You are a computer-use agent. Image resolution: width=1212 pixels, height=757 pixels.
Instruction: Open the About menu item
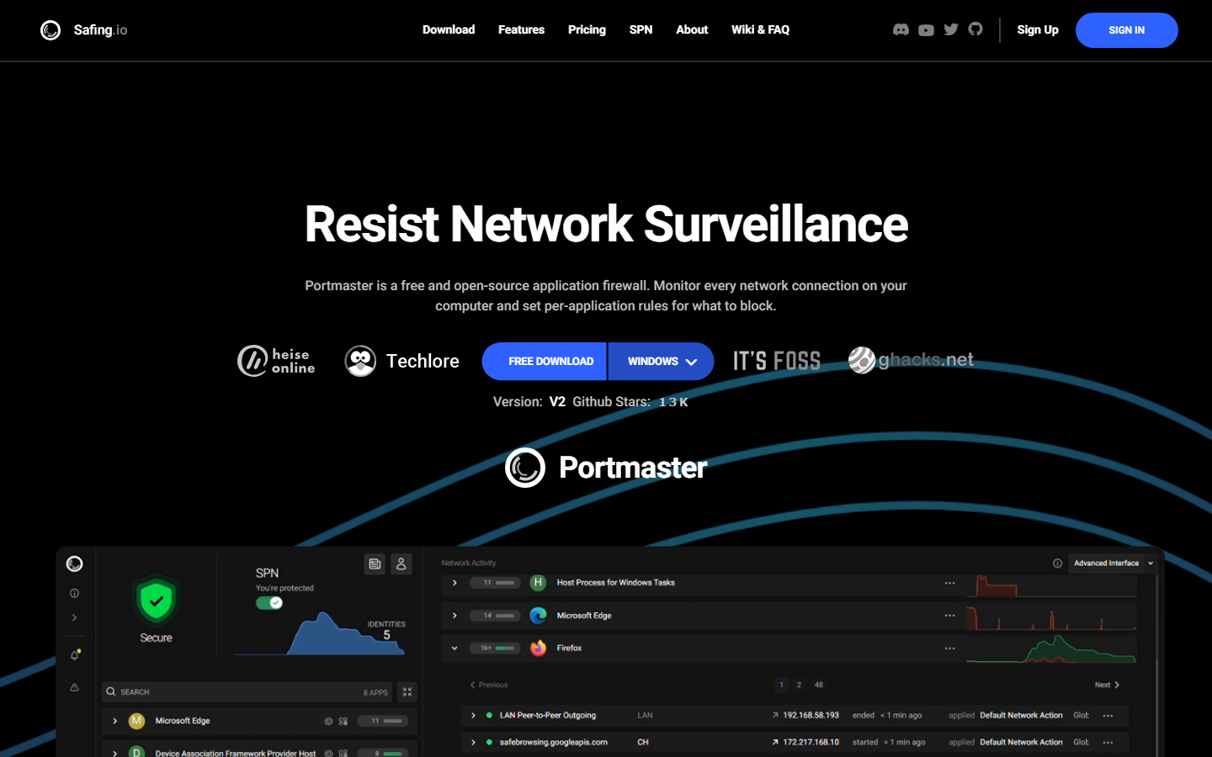pyautogui.click(x=692, y=29)
